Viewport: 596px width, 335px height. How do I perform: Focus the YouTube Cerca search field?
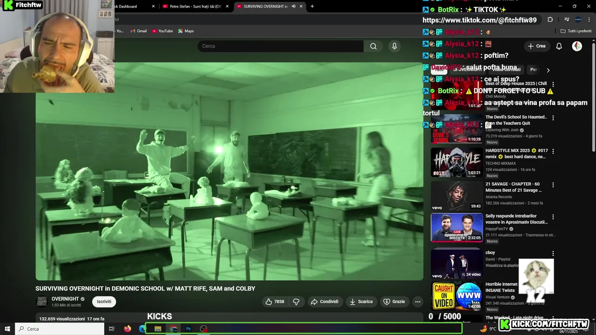tap(280, 46)
